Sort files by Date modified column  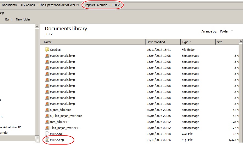click(x=163, y=42)
